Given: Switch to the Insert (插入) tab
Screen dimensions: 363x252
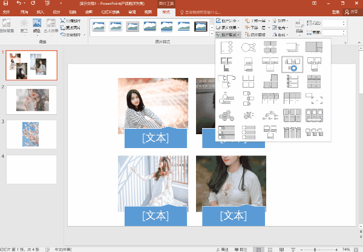Looking at the screenshot, I should tap(41, 12).
